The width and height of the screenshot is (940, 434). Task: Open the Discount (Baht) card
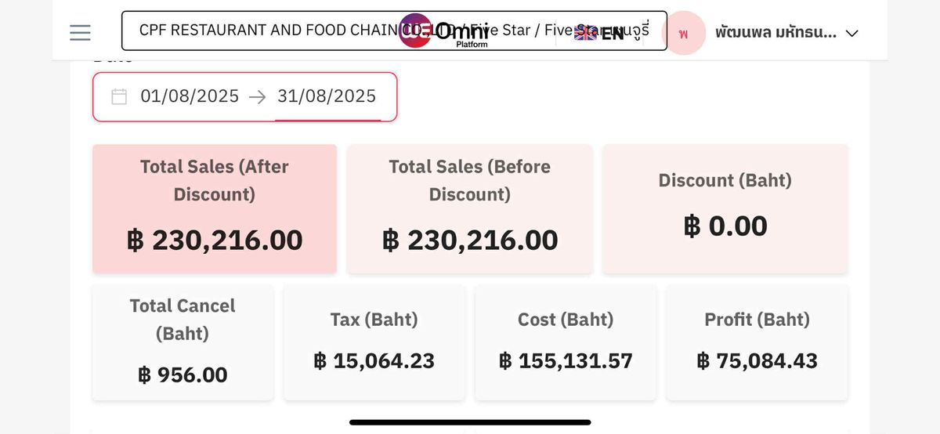[x=725, y=208]
